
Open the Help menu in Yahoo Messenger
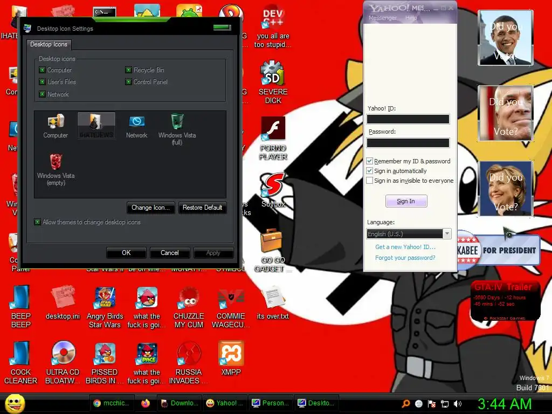411,18
